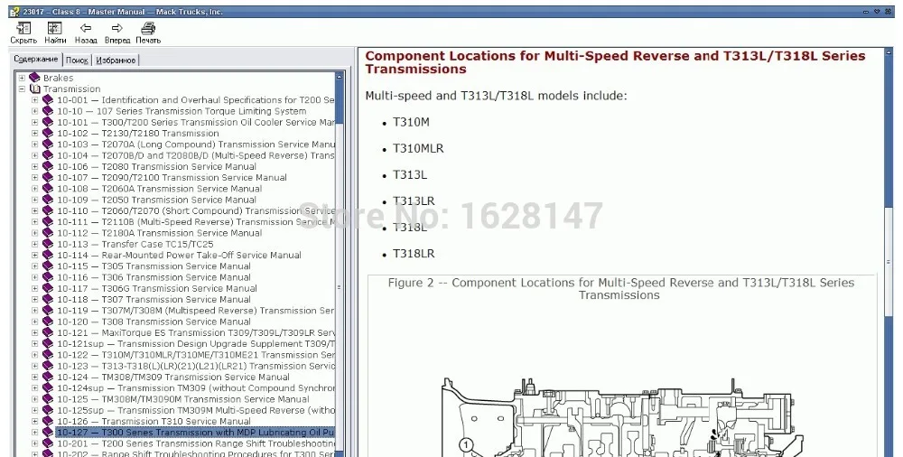Screen dimensions: 903x457
Task: Select 10-121sup Transmission Design Upgrade Supplement
Action: pyautogui.click(x=196, y=343)
